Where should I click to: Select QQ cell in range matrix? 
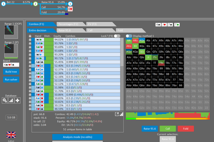click(142, 52)
